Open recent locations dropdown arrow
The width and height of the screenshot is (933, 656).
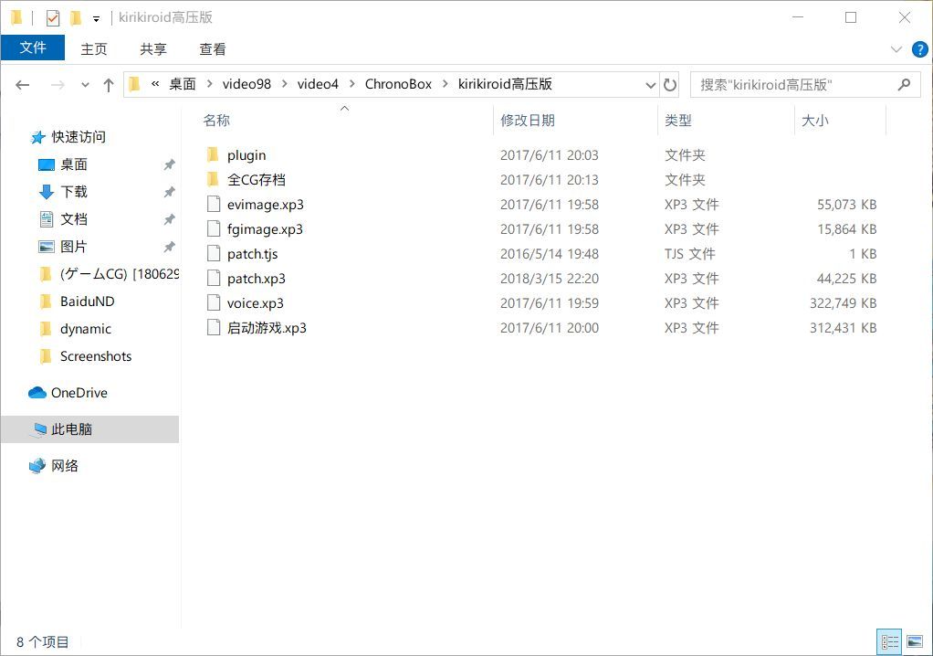pyautogui.click(x=85, y=85)
